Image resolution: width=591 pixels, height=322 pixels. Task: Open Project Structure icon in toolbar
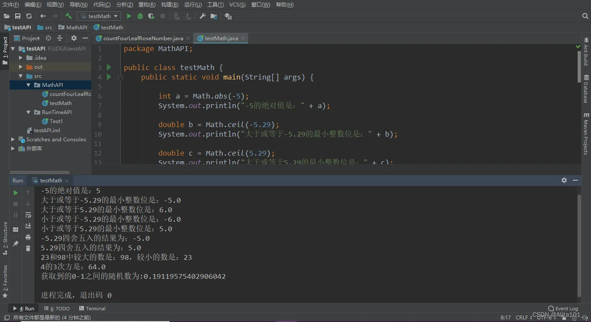click(214, 16)
